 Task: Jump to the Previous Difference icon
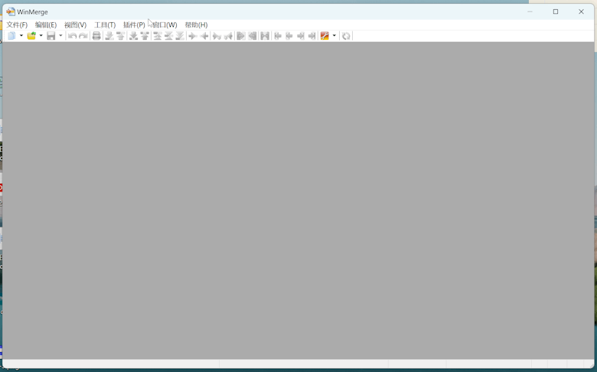[121, 36]
